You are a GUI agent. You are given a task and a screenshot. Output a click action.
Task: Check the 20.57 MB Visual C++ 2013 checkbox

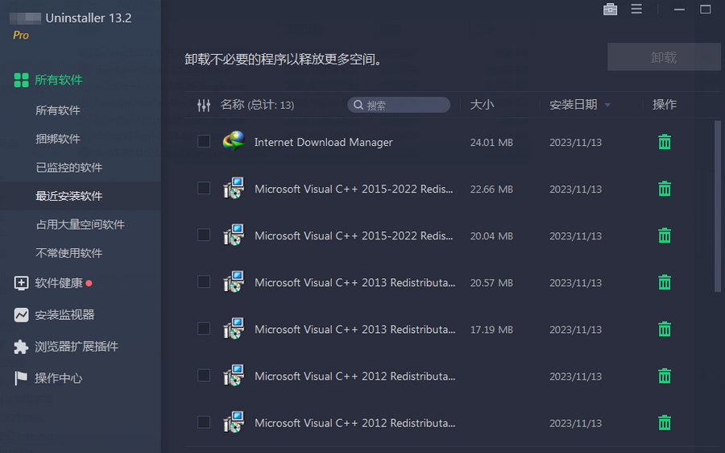[204, 281]
